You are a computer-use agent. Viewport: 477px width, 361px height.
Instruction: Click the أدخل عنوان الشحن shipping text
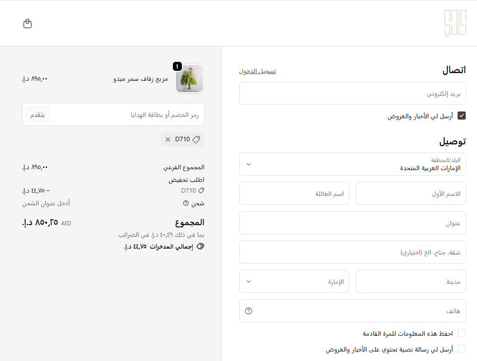pos(46,203)
